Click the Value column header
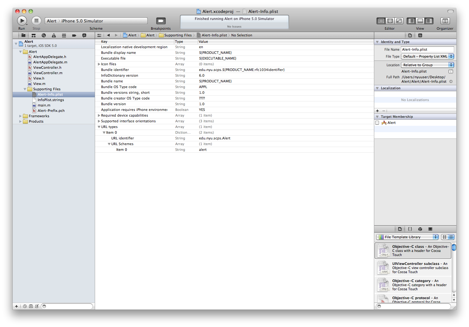 [x=286, y=42]
